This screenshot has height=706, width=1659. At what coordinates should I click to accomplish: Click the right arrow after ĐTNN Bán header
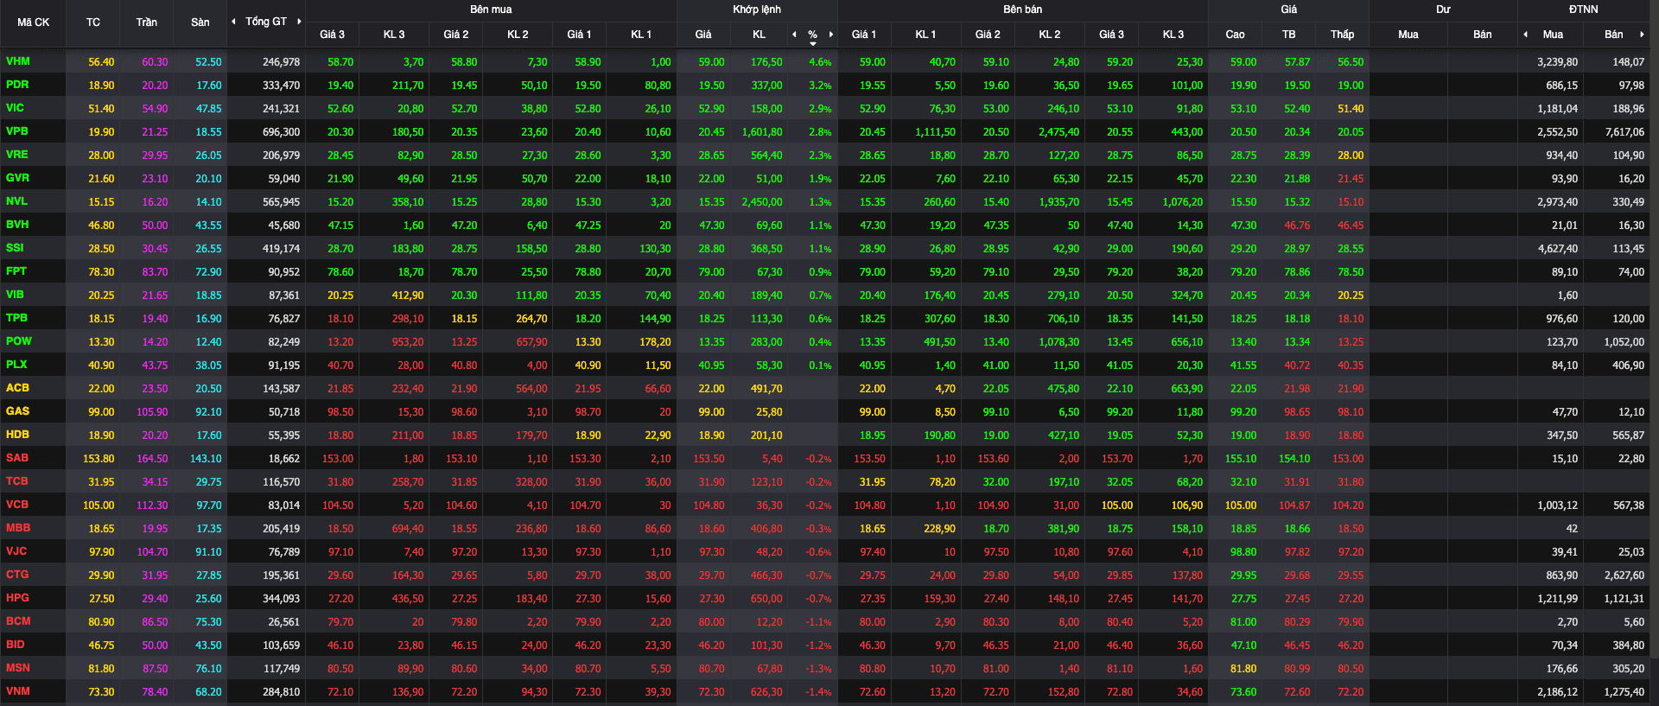[x=1642, y=35]
